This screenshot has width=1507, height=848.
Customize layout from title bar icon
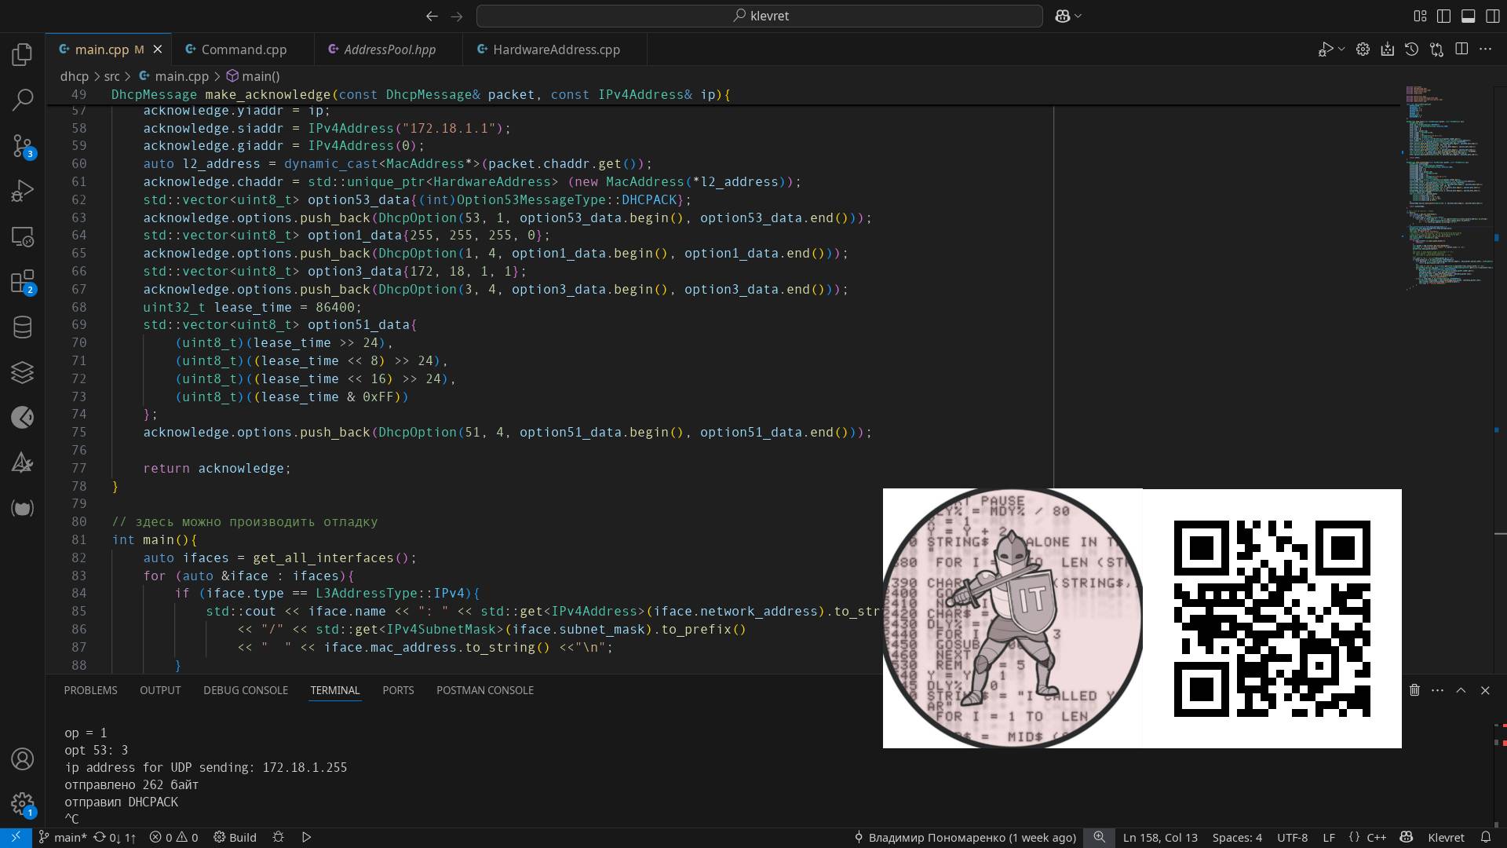click(1420, 16)
